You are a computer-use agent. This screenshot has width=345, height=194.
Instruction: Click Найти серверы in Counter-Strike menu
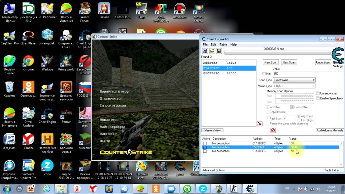click(112, 127)
